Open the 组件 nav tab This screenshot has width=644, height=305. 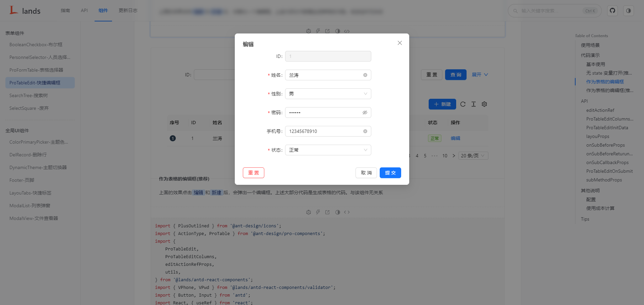pyautogui.click(x=103, y=10)
